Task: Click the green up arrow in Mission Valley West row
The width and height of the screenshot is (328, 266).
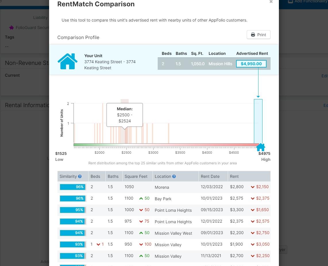Action: coord(141,233)
